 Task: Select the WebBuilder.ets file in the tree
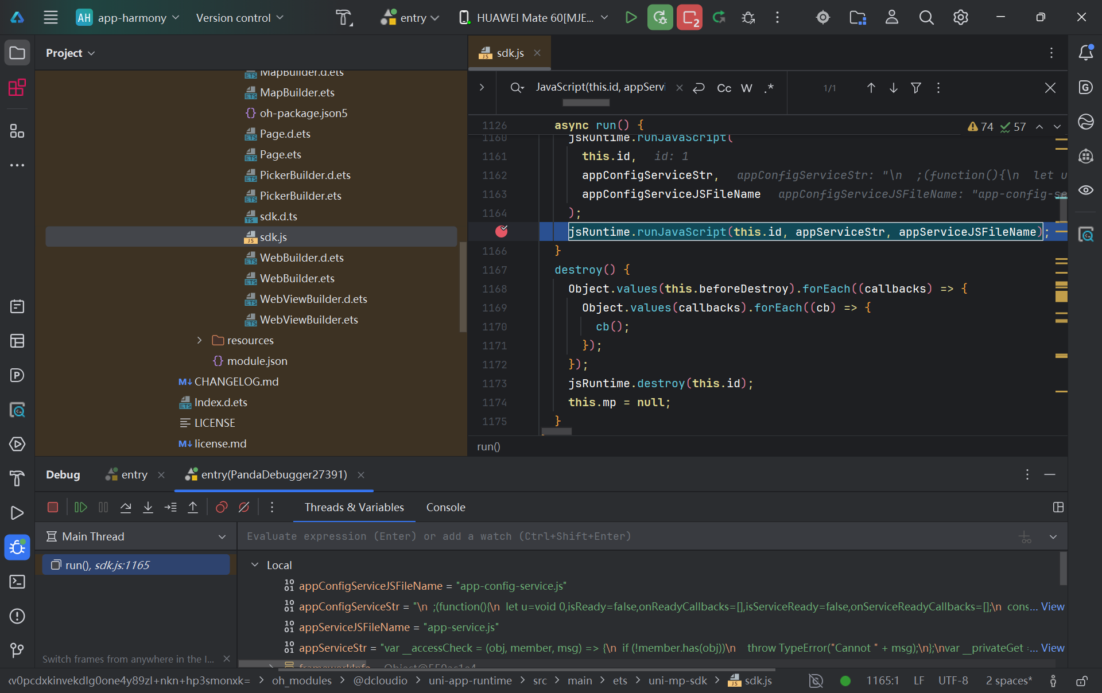297,278
